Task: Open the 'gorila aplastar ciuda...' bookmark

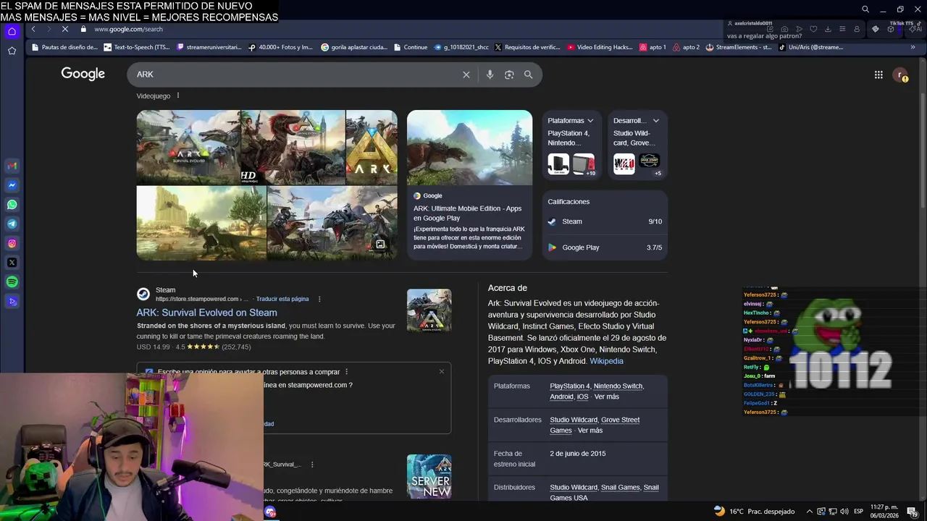Action: [354, 48]
